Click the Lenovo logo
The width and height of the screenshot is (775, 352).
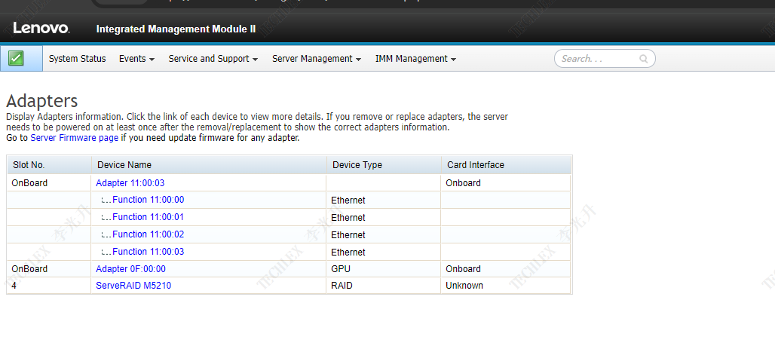point(41,28)
